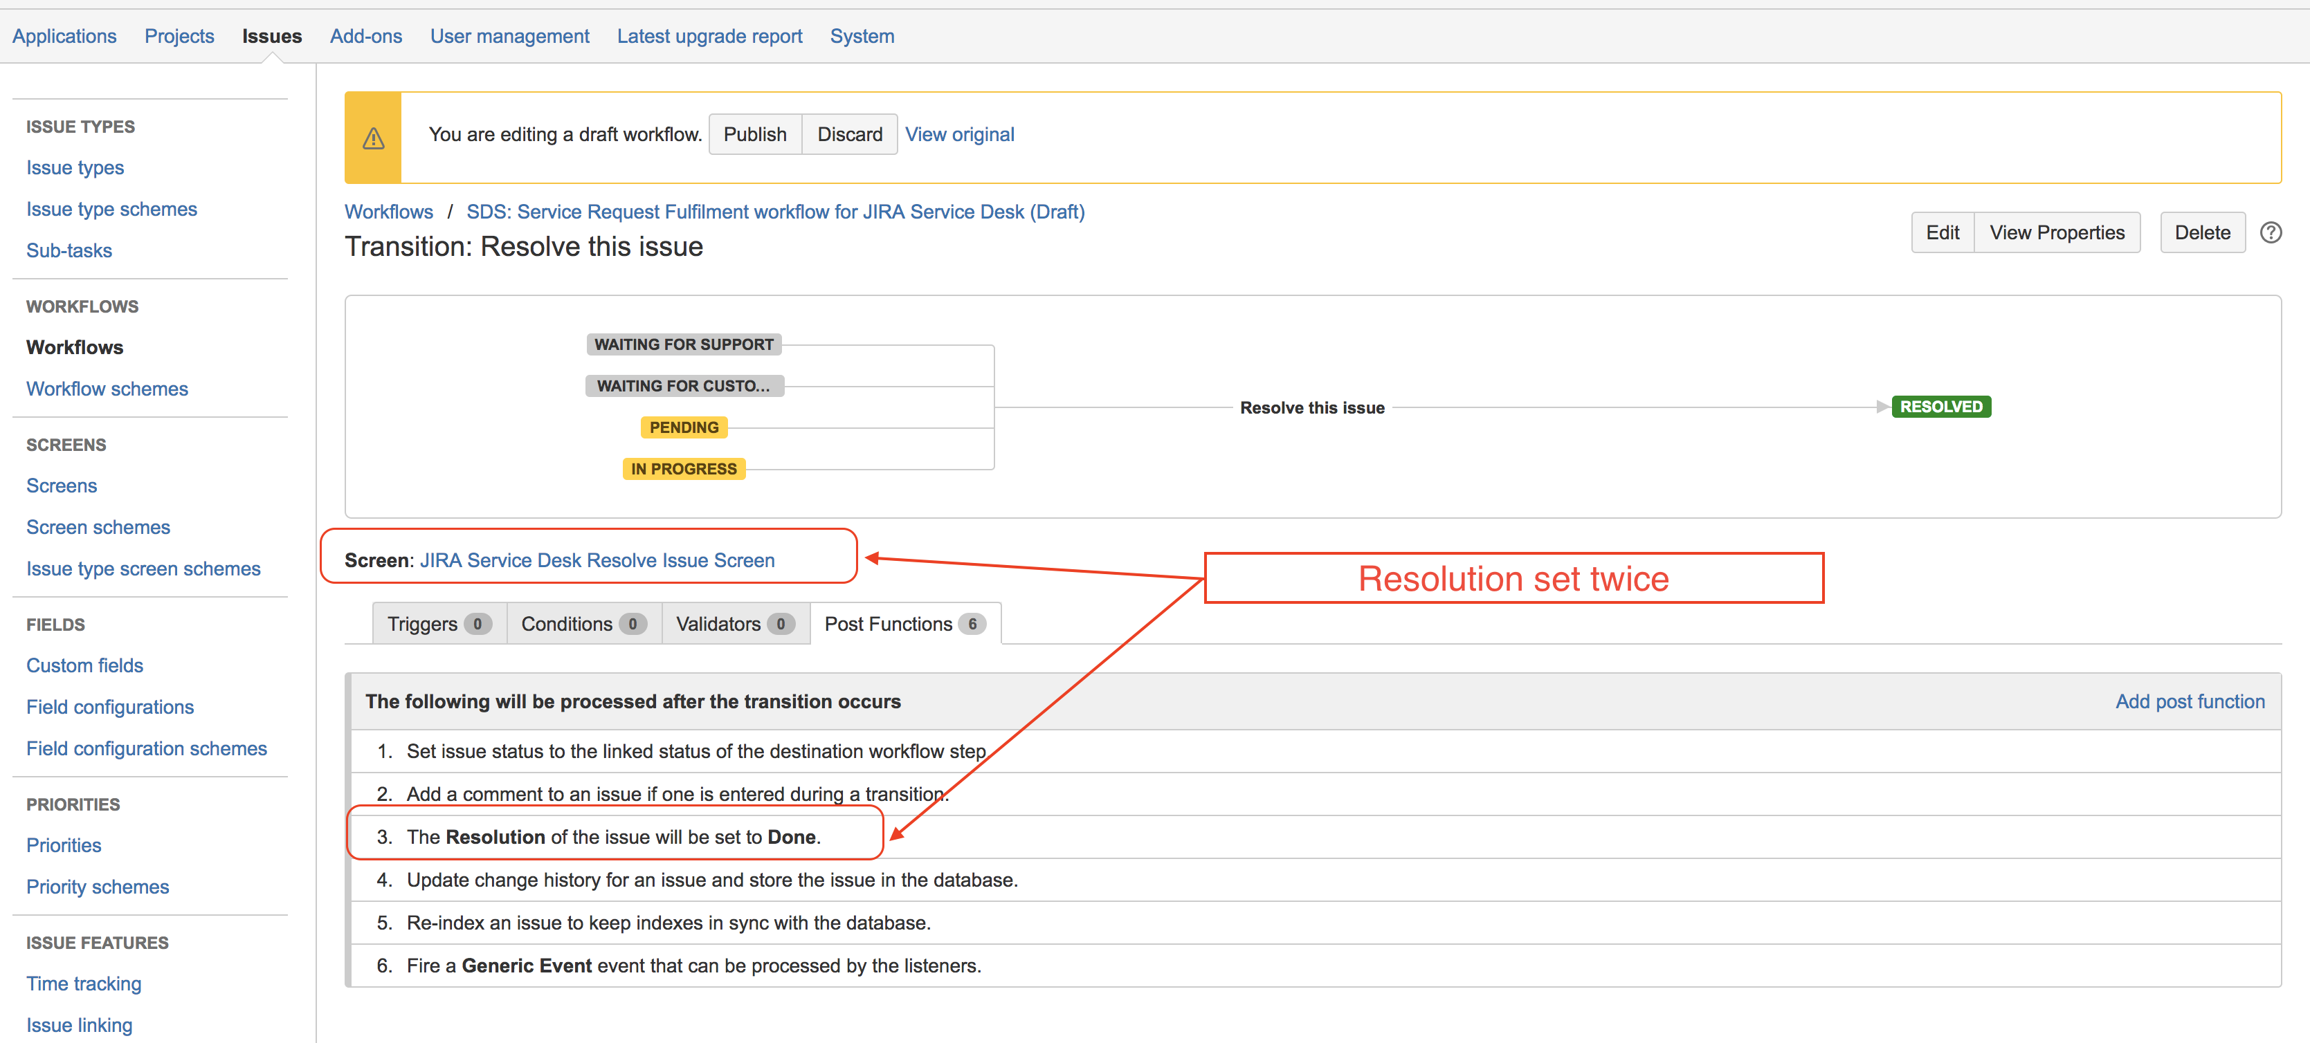Click Add post function link
The height and width of the screenshot is (1043, 2310).
(x=2189, y=701)
